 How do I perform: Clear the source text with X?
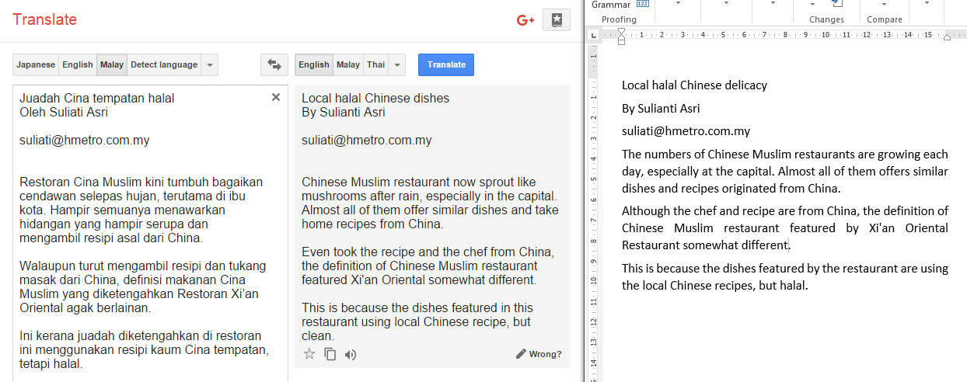tap(276, 98)
